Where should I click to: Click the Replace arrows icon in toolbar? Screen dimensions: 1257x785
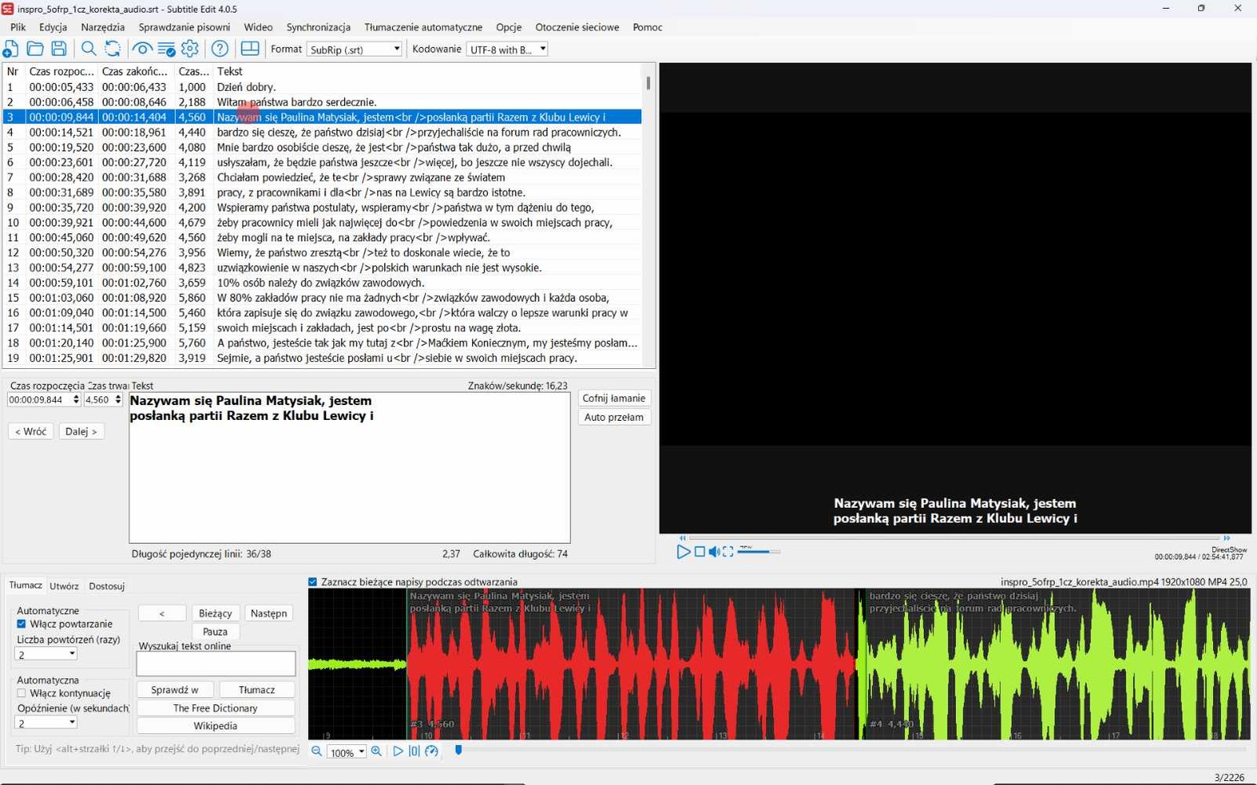tap(113, 49)
